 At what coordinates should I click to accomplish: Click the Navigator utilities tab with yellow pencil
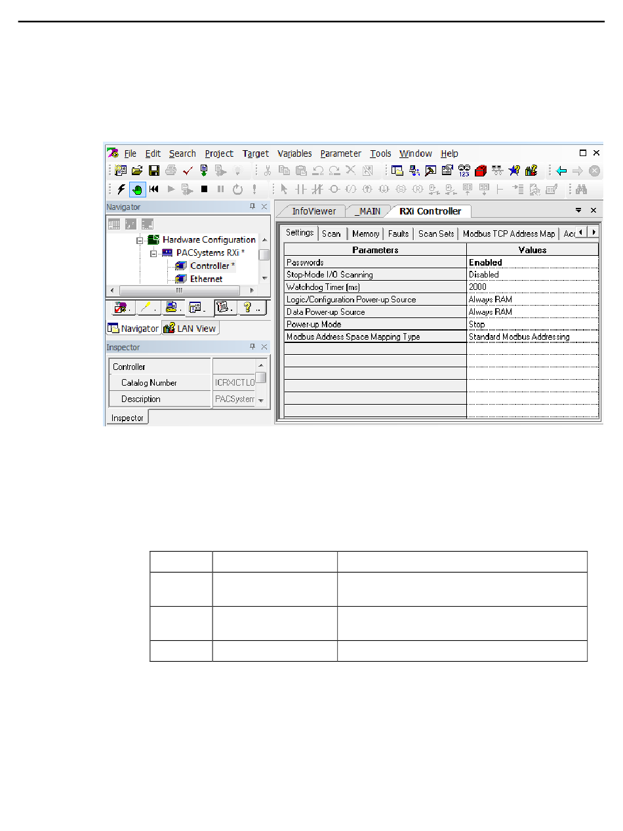(148, 307)
